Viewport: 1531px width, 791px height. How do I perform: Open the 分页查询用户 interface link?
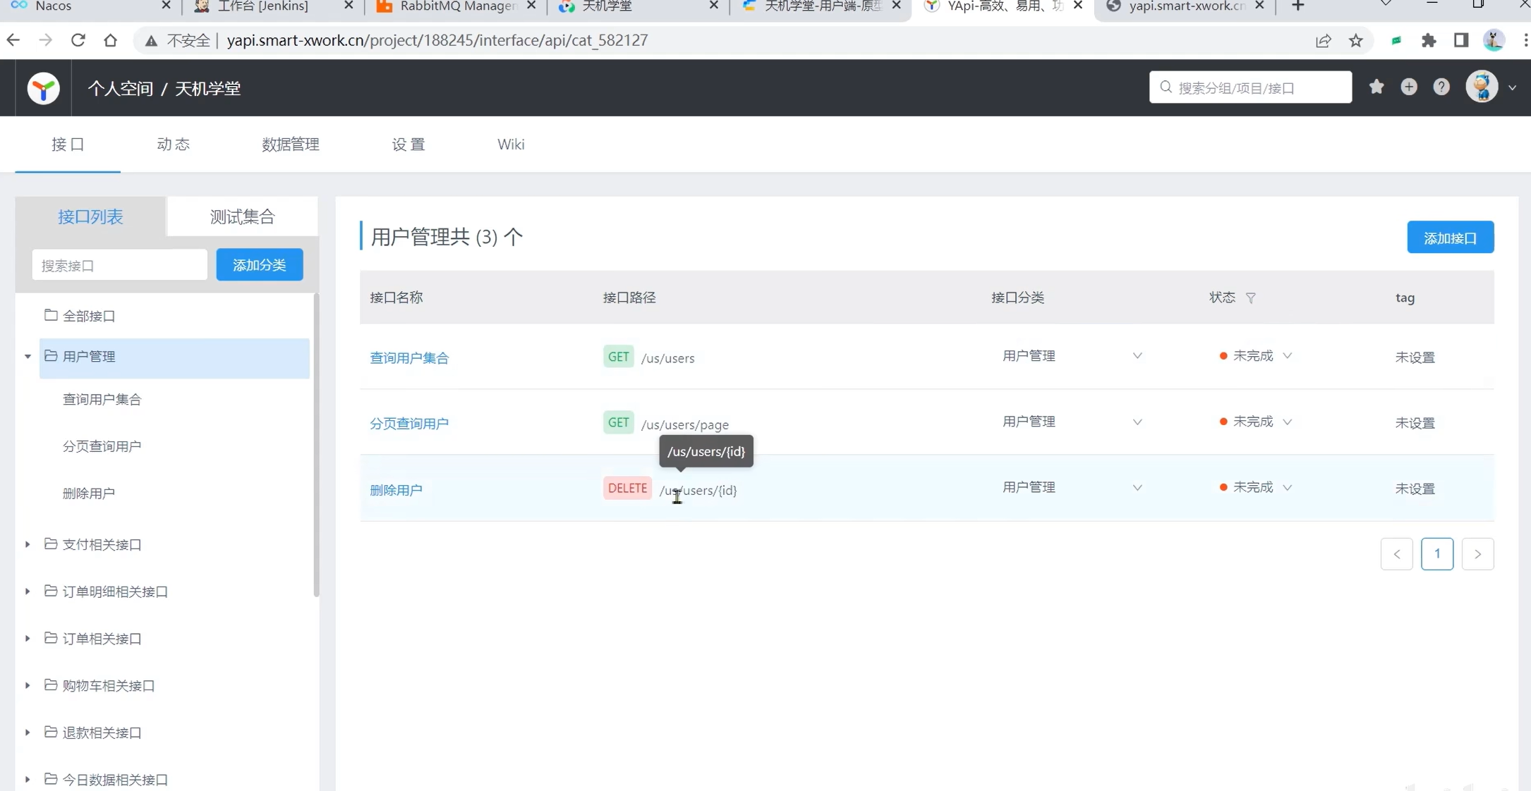pyautogui.click(x=409, y=424)
